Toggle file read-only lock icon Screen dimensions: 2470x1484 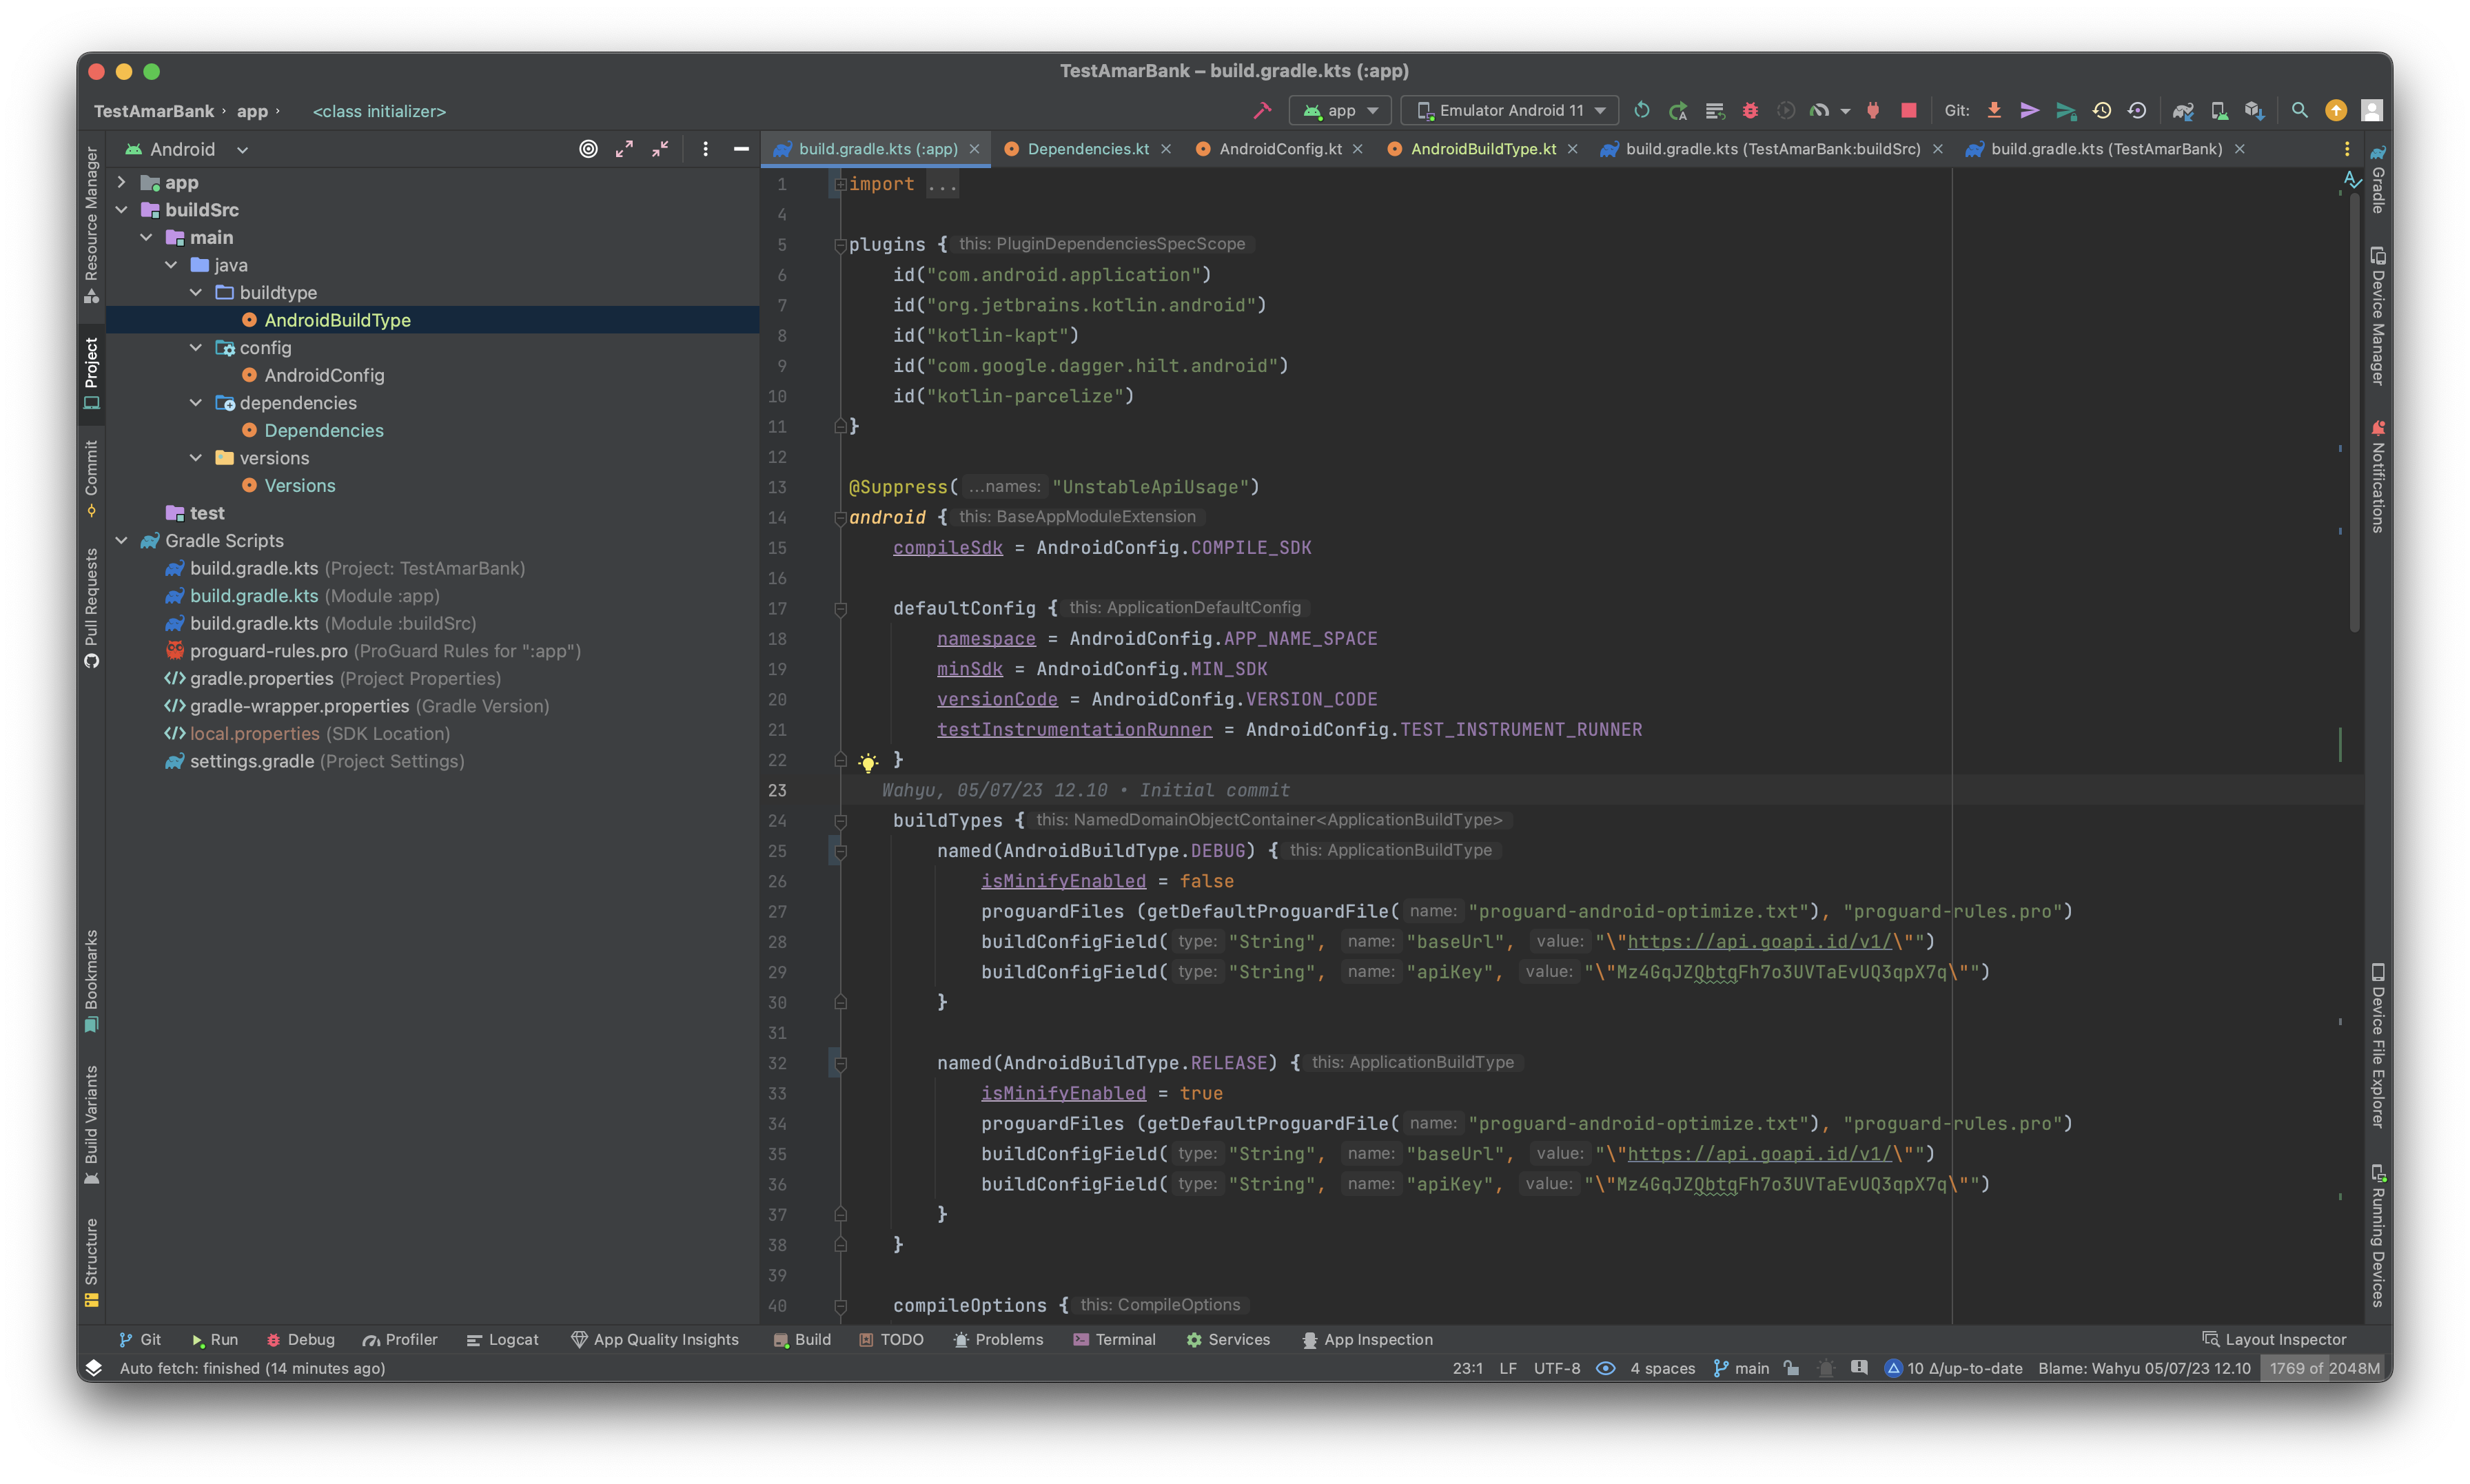pyautogui.click(x=1791, y=1368)
